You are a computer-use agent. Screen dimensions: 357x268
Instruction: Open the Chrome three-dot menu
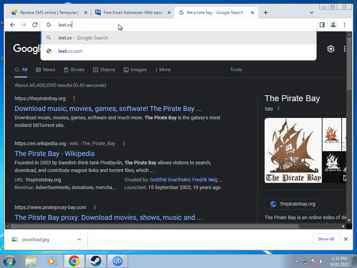coord(344,25)
